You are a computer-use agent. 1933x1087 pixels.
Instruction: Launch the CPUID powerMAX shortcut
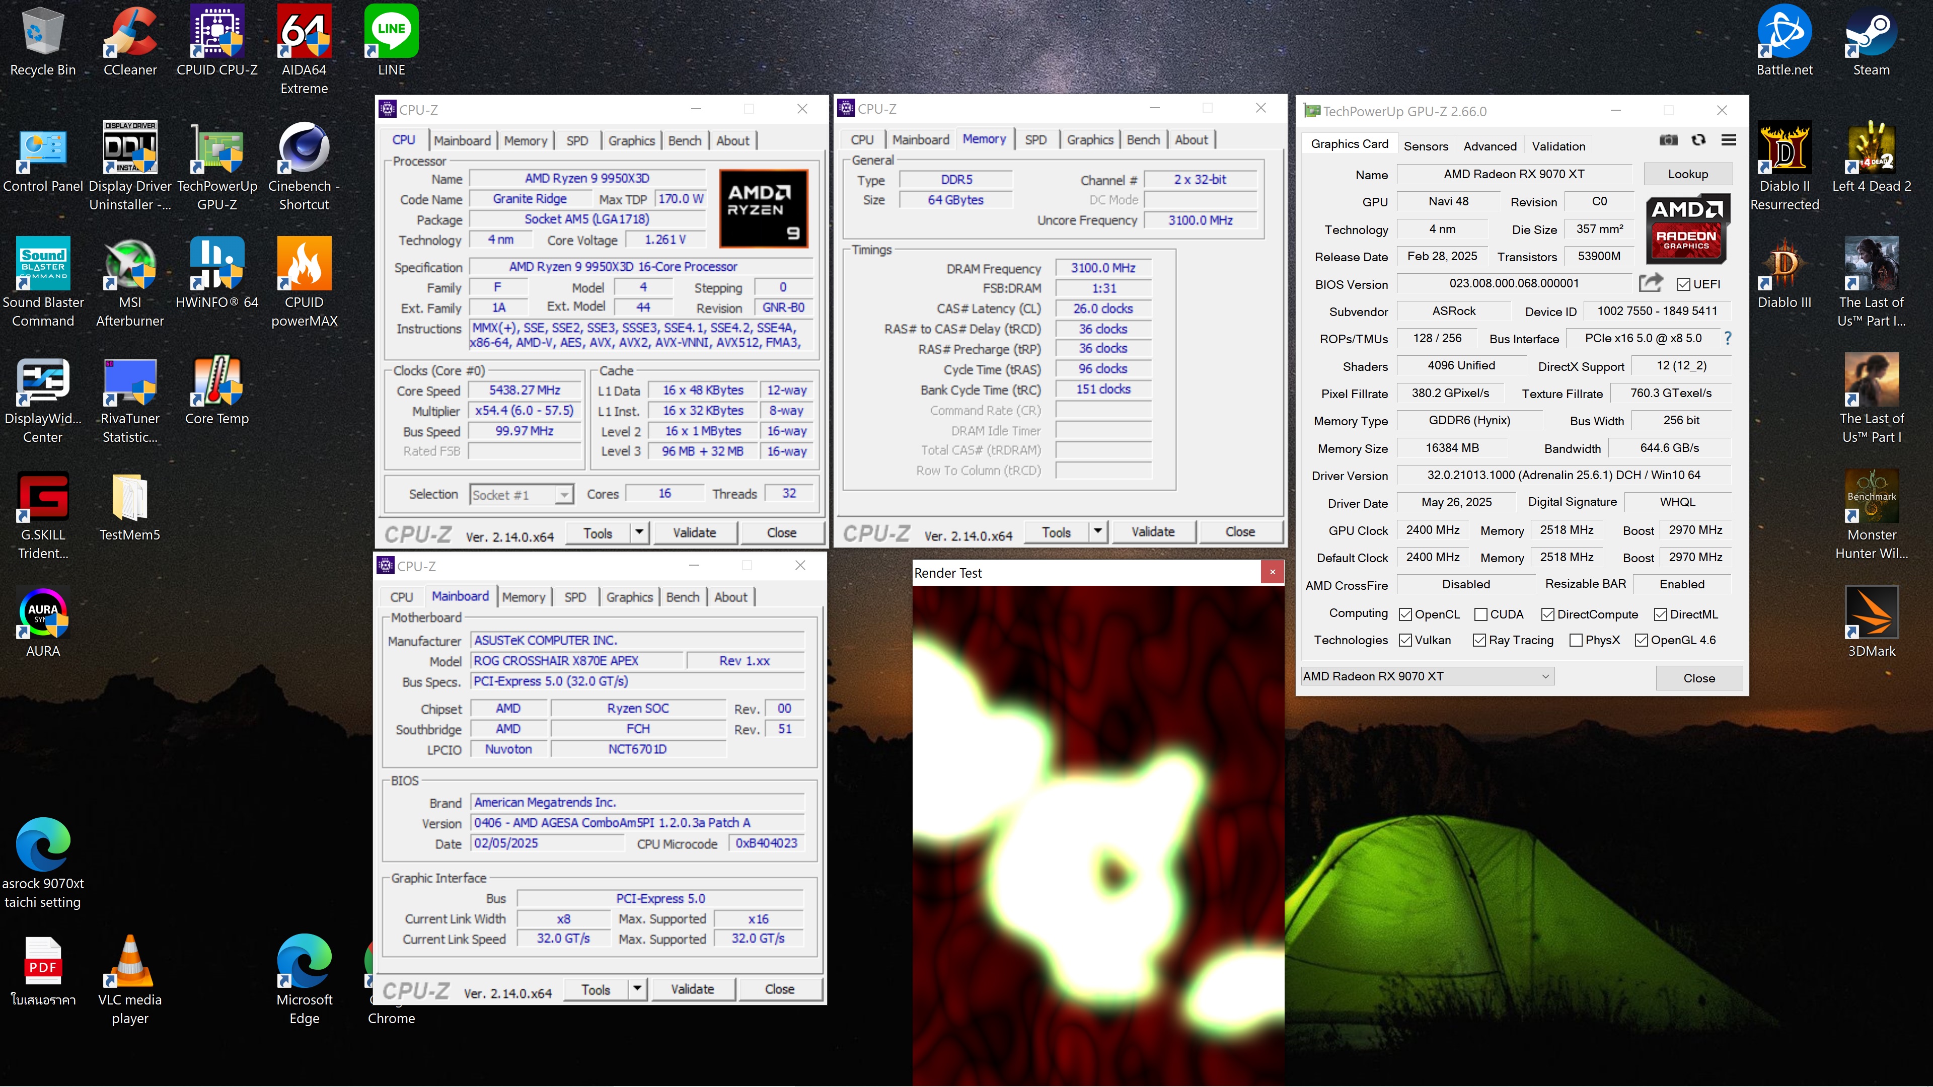304,281
